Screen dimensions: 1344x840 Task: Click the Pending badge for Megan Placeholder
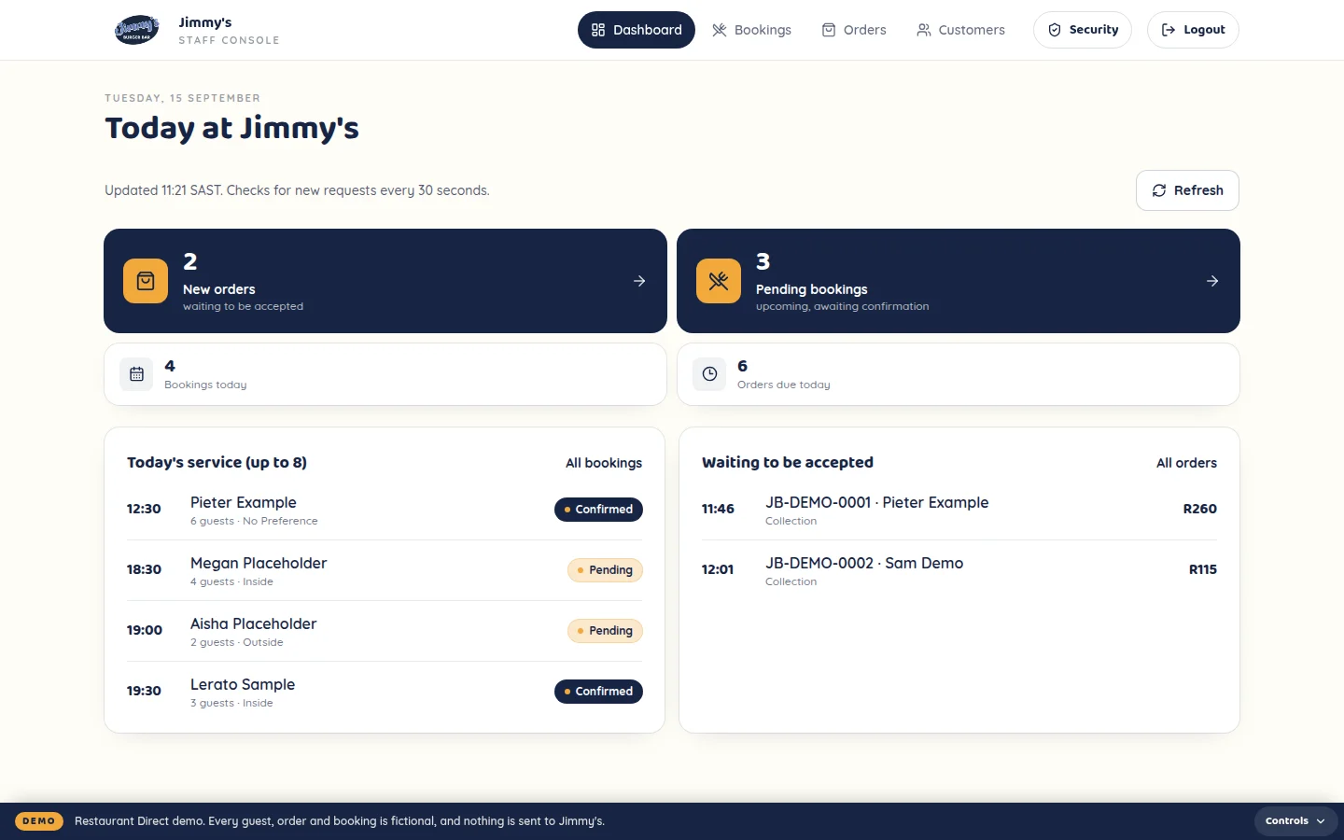[x=605, y=570]
